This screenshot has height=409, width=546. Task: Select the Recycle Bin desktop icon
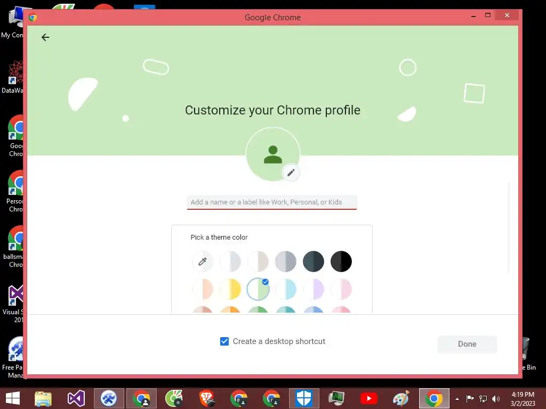click(x=528, y=354)
